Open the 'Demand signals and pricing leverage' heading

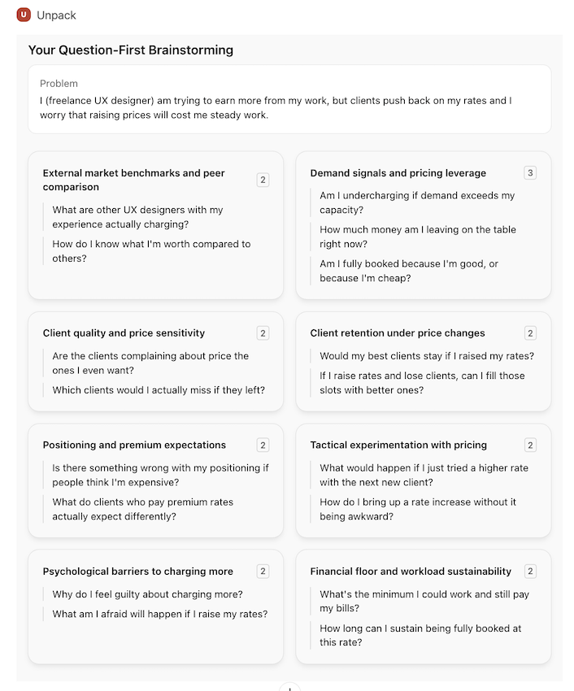(x=398, y=173)
